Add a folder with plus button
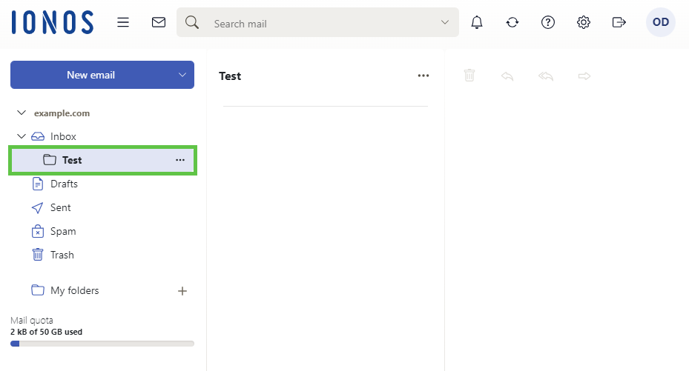 point(182,291)
